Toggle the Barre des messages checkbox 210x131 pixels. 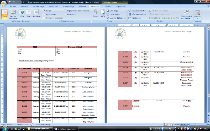(44, 18)
